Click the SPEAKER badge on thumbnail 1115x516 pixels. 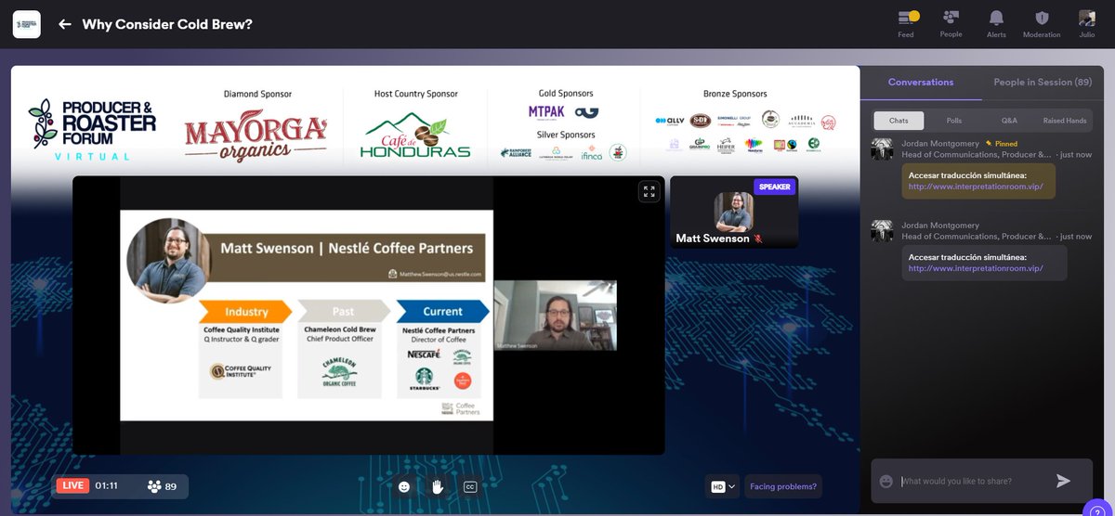775,187
